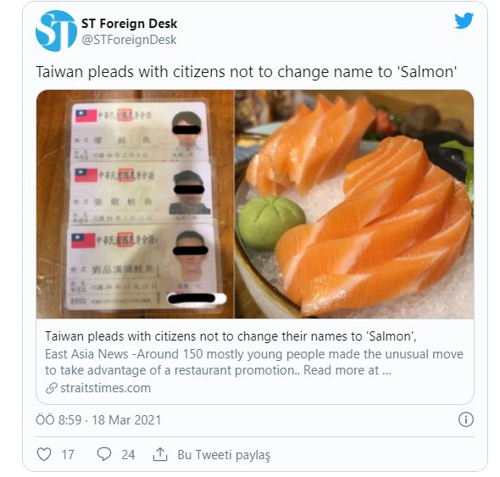Open the ST Foreign Desk display name

129,23
